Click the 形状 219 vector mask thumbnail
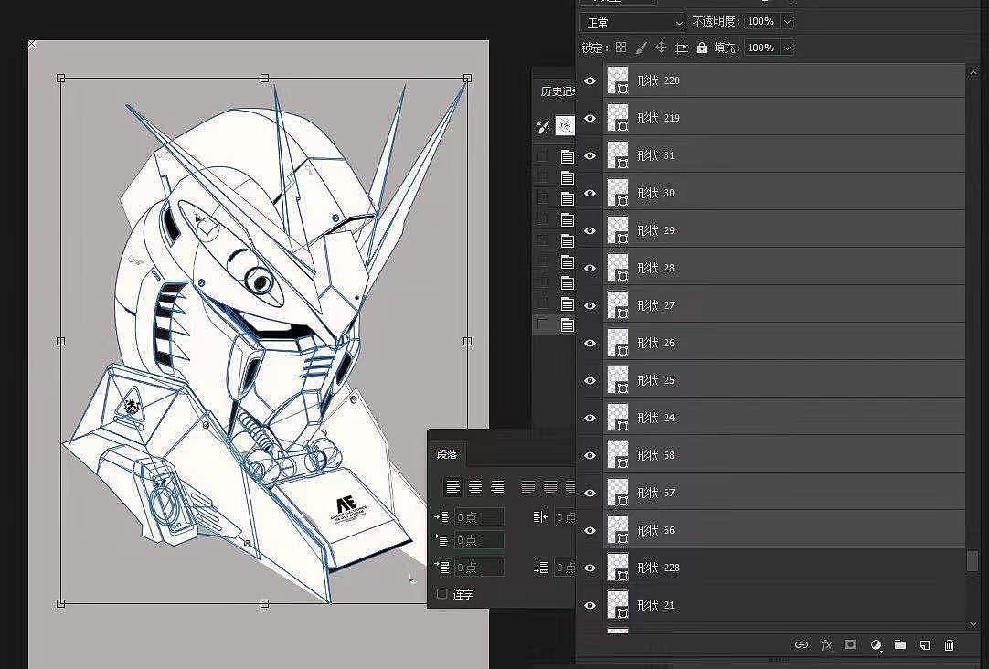This screenshot has height=669, width=989. coord(622,127)
